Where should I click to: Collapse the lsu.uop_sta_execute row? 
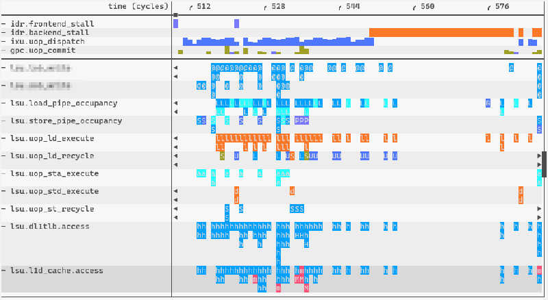click(3, 173)
